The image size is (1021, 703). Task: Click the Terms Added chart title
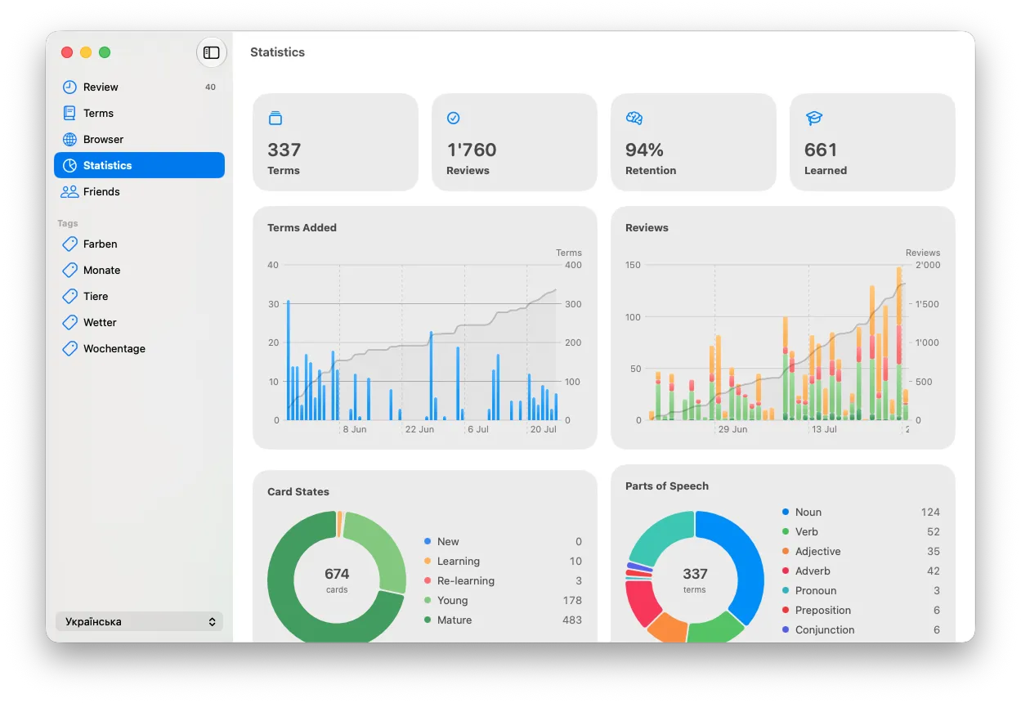[x=302, y=227]
